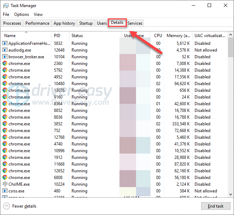Open the Options menu
The width and height of the screenshot is (234, 215).
tap(21, 14)
